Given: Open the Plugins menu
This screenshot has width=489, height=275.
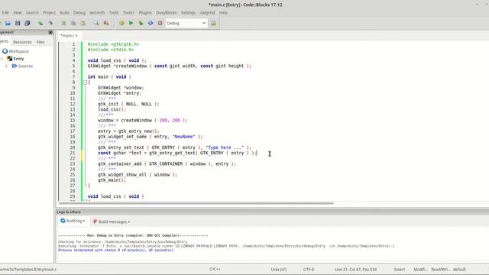Looking at the screenshot, I should pyautogui.click(x=145, y=12).
